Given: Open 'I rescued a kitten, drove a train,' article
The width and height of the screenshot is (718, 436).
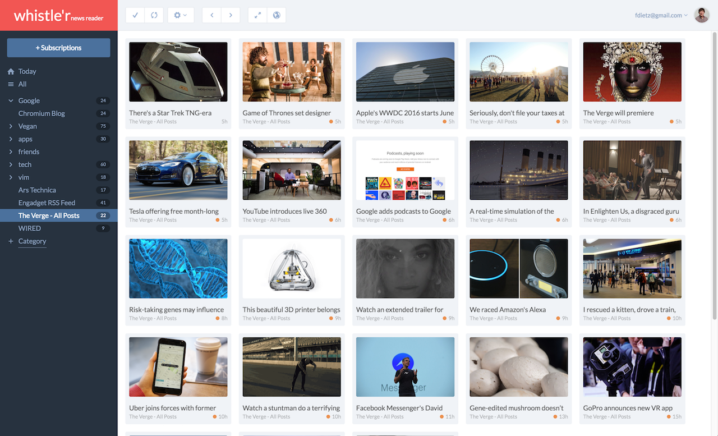Looking at the screenshot, I should click(x=629, y=310).
